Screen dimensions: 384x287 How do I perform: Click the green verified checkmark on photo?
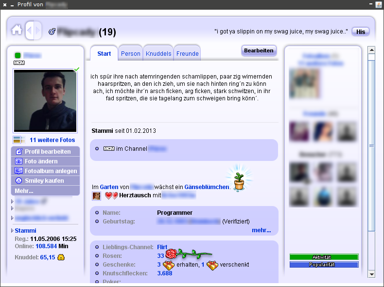pos(77,69)
